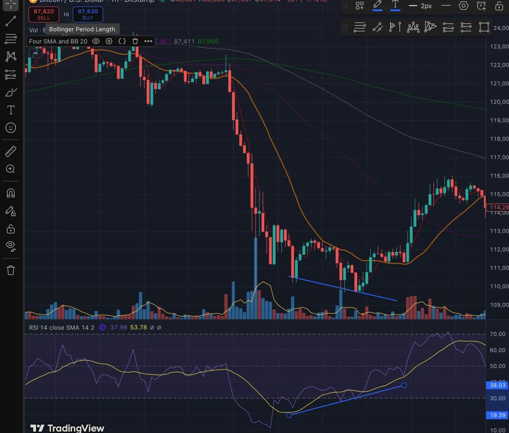
Task: Click the green indicator value 87,956
Action: [x=208, y=41]
